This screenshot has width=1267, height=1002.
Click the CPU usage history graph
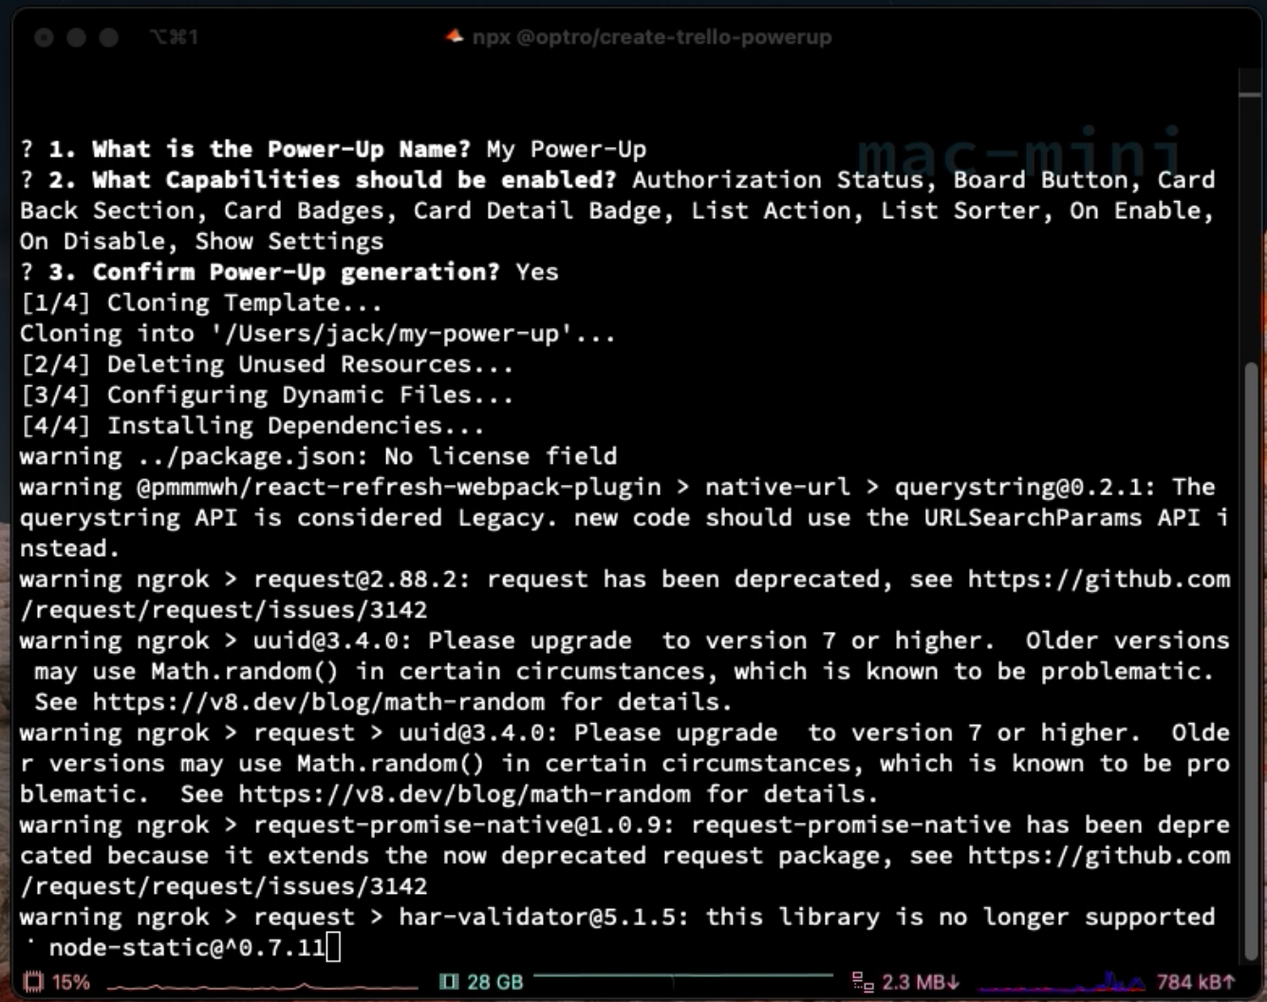point(263,986)
